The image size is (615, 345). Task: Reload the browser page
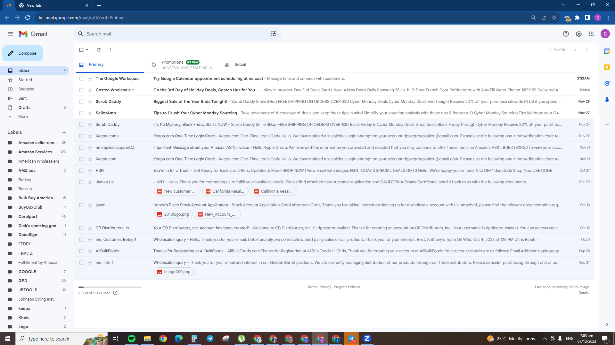[28, 18]
